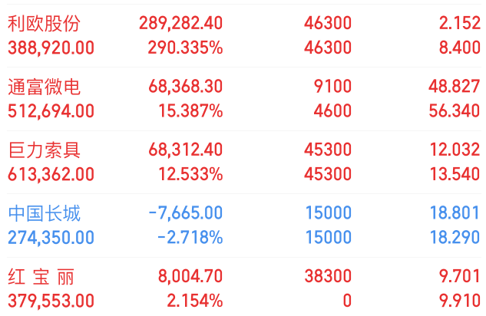
Task: Click the 中国长城 stock name
Action: [44, 213]
